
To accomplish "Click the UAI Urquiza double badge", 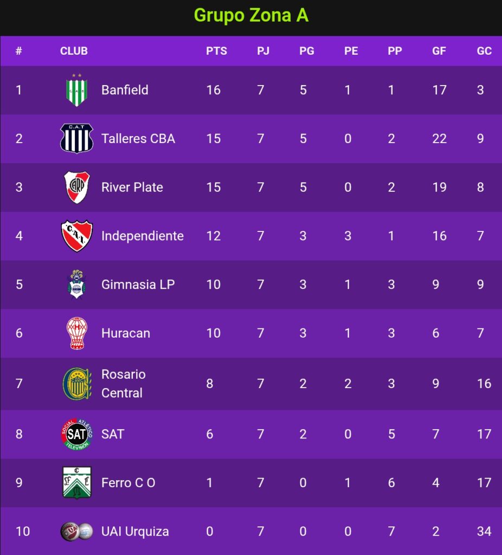I will [x=77, y=531].
